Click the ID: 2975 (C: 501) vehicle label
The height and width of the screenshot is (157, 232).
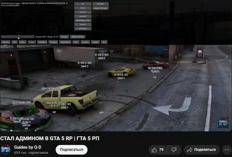[121, 75]
